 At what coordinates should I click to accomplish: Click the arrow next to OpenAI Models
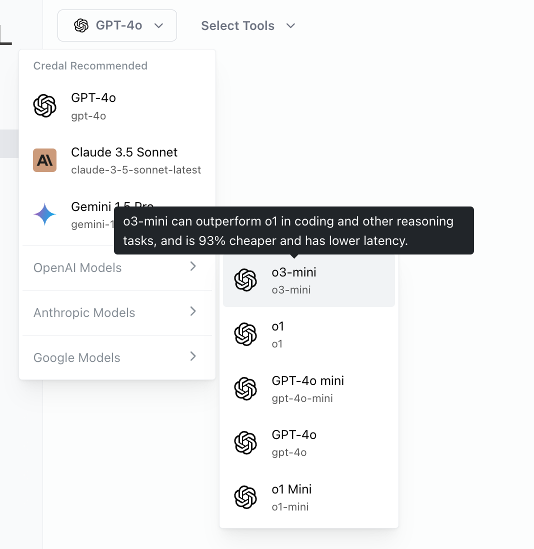coord(193,266)
